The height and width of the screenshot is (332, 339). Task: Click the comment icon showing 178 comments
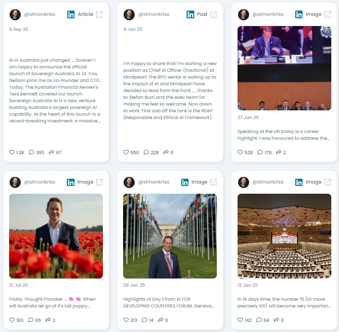pos(260,152)
